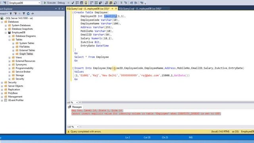
Task: Close the Object Explorer panel
Action: click(63, 9)
